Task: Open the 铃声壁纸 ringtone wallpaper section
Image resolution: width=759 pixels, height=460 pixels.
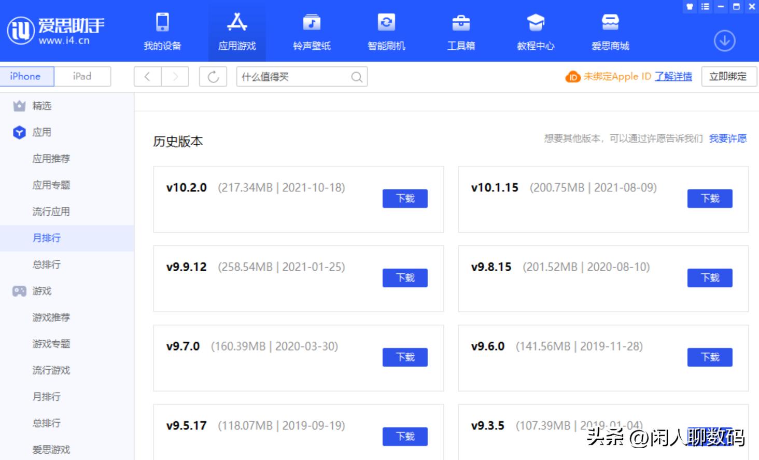Action: coord(311,31)
